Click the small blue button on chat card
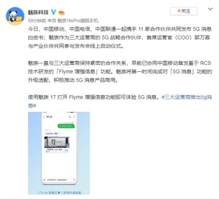The height and width of the screenshot is (199, 219). (x=66, y=150)
